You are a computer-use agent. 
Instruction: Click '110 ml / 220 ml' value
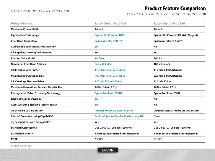coord(163,81)
